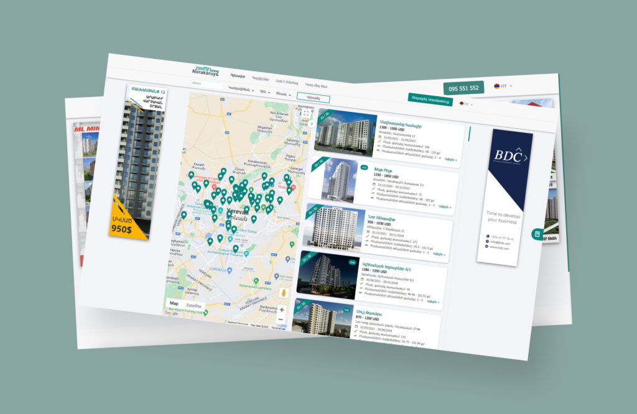The width and height of the screenshot is (637, 414).
Task: Expand the map to fullscreen view
Action: (306, 113)
